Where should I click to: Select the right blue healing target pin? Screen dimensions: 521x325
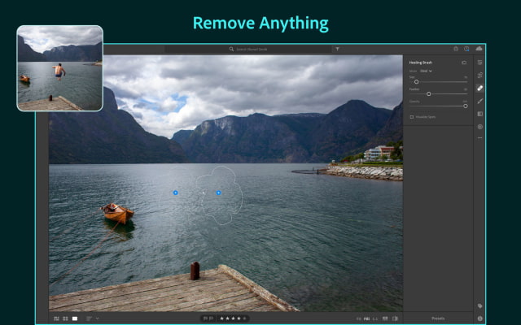(218, 193)
